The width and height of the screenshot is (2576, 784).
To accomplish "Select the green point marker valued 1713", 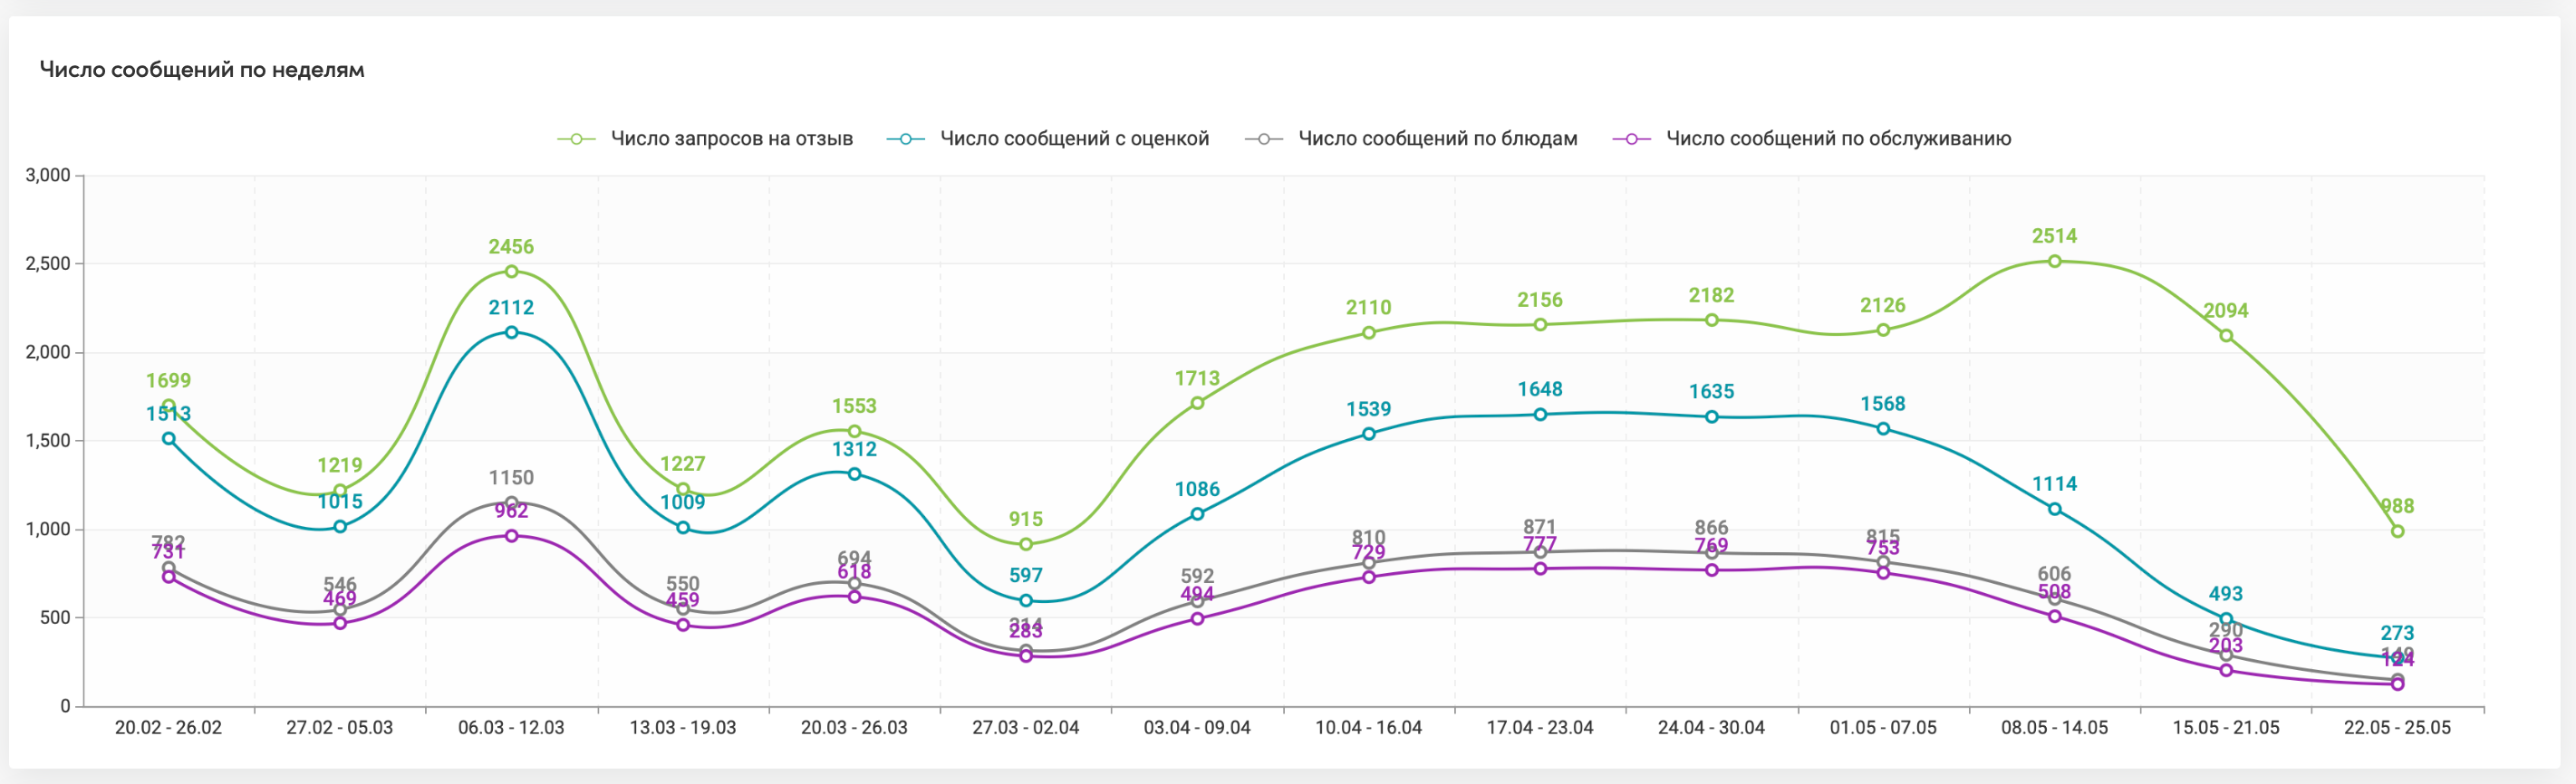I will [x=1197, y=404].
